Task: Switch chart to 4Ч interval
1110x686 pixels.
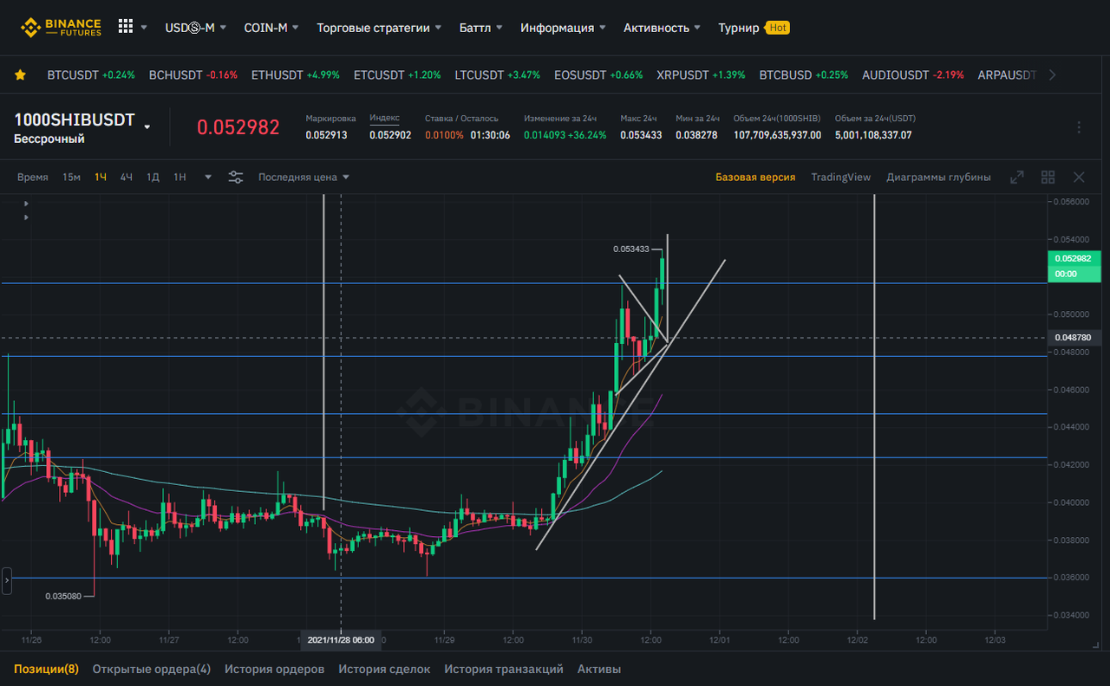Action: point(127,177)
